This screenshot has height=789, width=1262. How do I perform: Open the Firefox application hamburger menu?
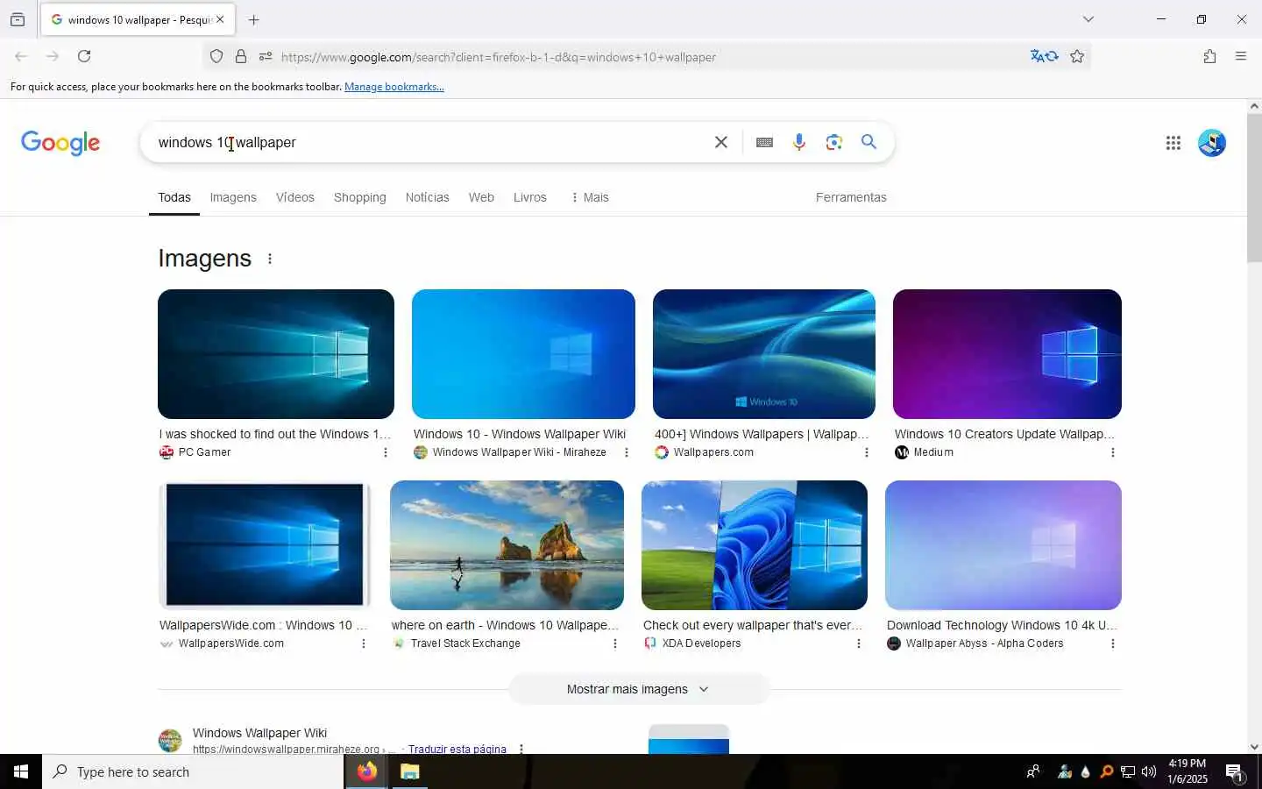pyautogui.click(x=1241, y=56)
